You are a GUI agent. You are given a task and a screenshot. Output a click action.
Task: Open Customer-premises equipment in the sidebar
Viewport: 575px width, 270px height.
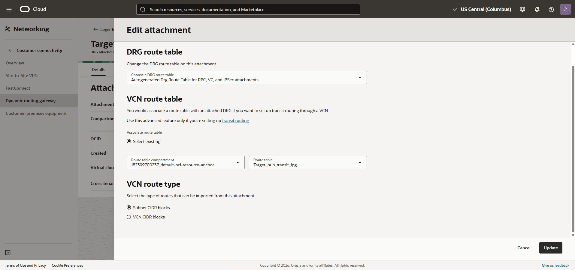click(x=36, y=113)
